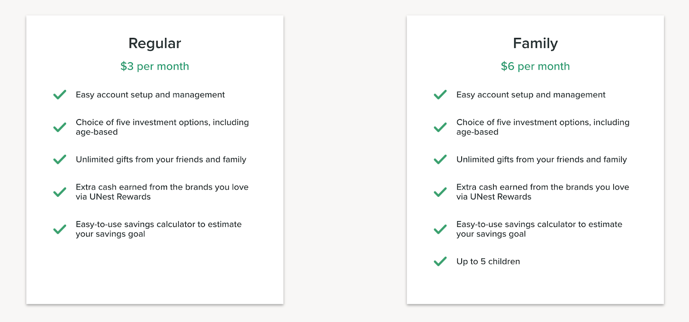Click the Regular plan savings calculator checkmark
The width and height of the screenshot is (689, 322).
pyautogui.click(x=59, y=229)
